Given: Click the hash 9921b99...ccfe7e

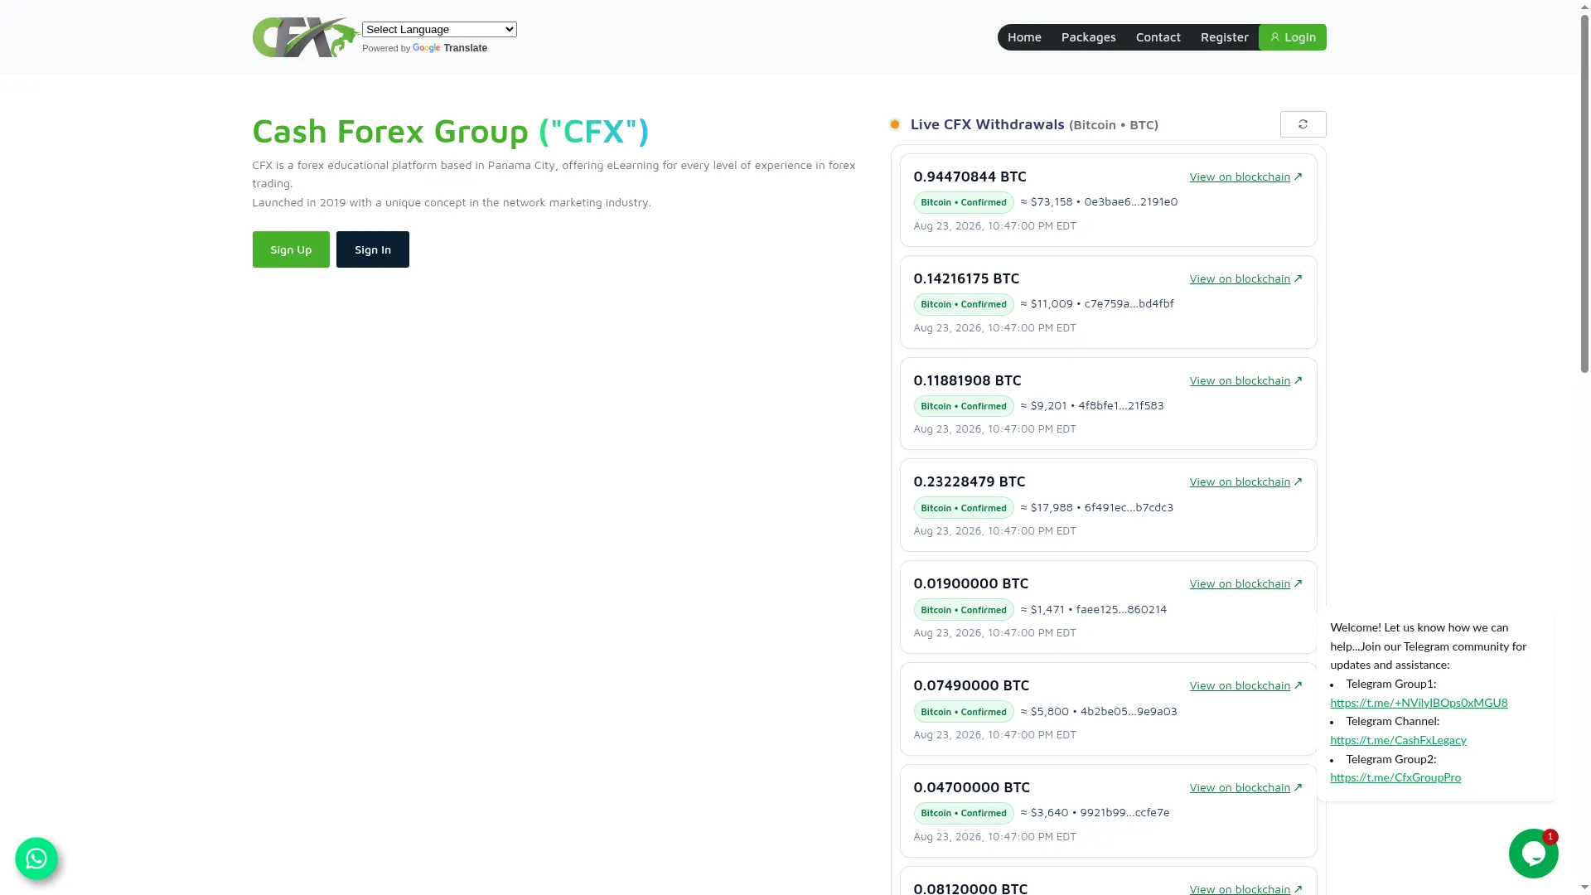Looking at the screenshot, I should (x=1124, y=812).
